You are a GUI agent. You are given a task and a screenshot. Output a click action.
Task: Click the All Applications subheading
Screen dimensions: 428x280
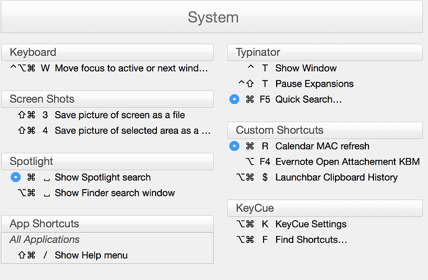pos(45,239)
